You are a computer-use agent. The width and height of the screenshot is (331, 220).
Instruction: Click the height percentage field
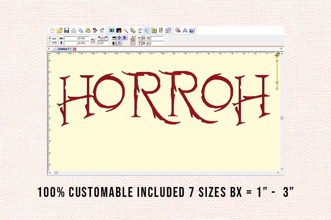coord(84,43)
